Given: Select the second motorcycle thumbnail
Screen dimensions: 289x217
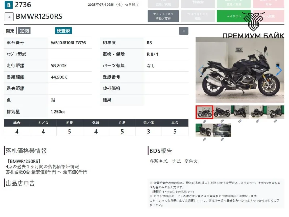Looking at the screenshot, I should 222,112.
